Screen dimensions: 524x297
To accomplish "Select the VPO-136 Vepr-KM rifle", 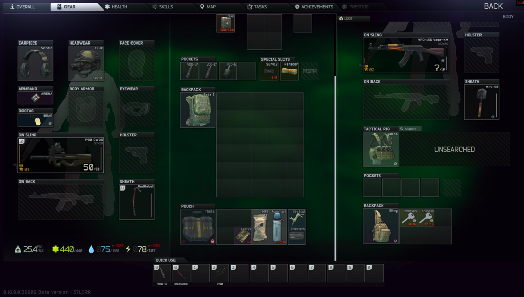I will click(x=406, y=55).
